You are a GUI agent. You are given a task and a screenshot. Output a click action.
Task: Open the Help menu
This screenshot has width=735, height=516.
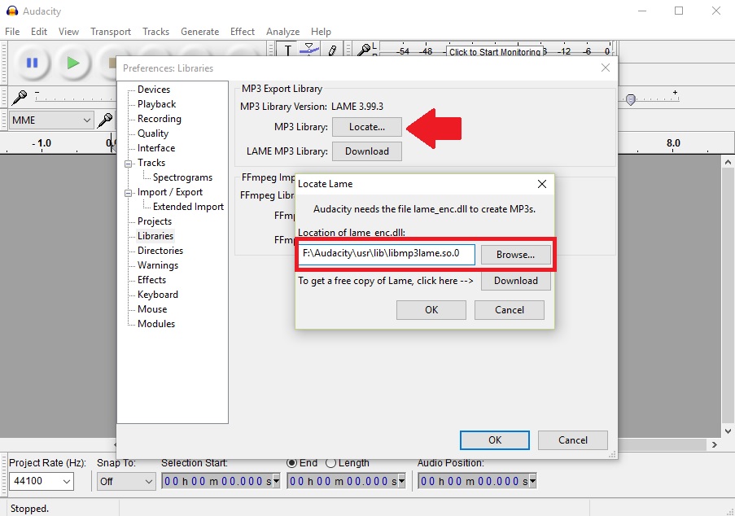point(321,32)
